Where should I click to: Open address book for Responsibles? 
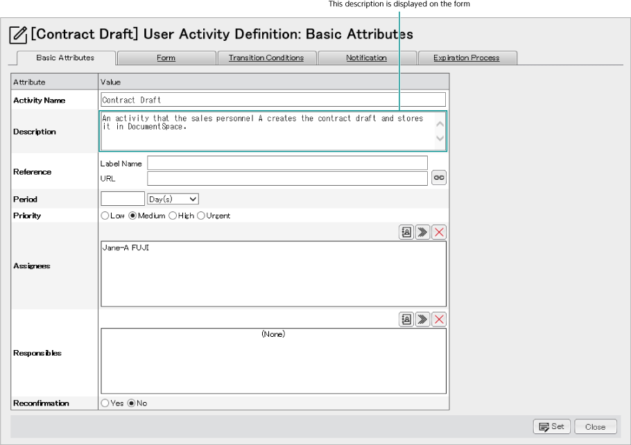406,320
